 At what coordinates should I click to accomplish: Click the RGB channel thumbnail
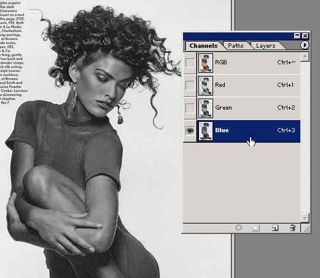(x=206, y=63)
